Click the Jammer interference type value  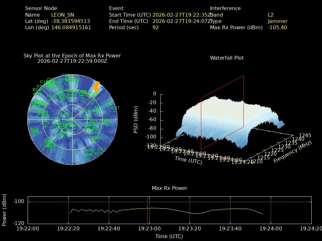pyautogui.click(x=277, y=21)
